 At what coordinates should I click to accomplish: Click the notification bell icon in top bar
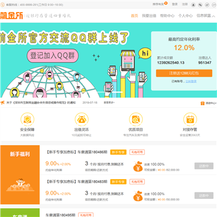[x=193, y=5]
